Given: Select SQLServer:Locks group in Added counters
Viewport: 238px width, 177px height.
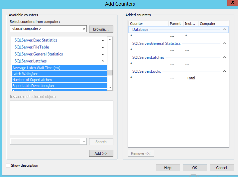Looking at the screenshot, I should 147,71.
